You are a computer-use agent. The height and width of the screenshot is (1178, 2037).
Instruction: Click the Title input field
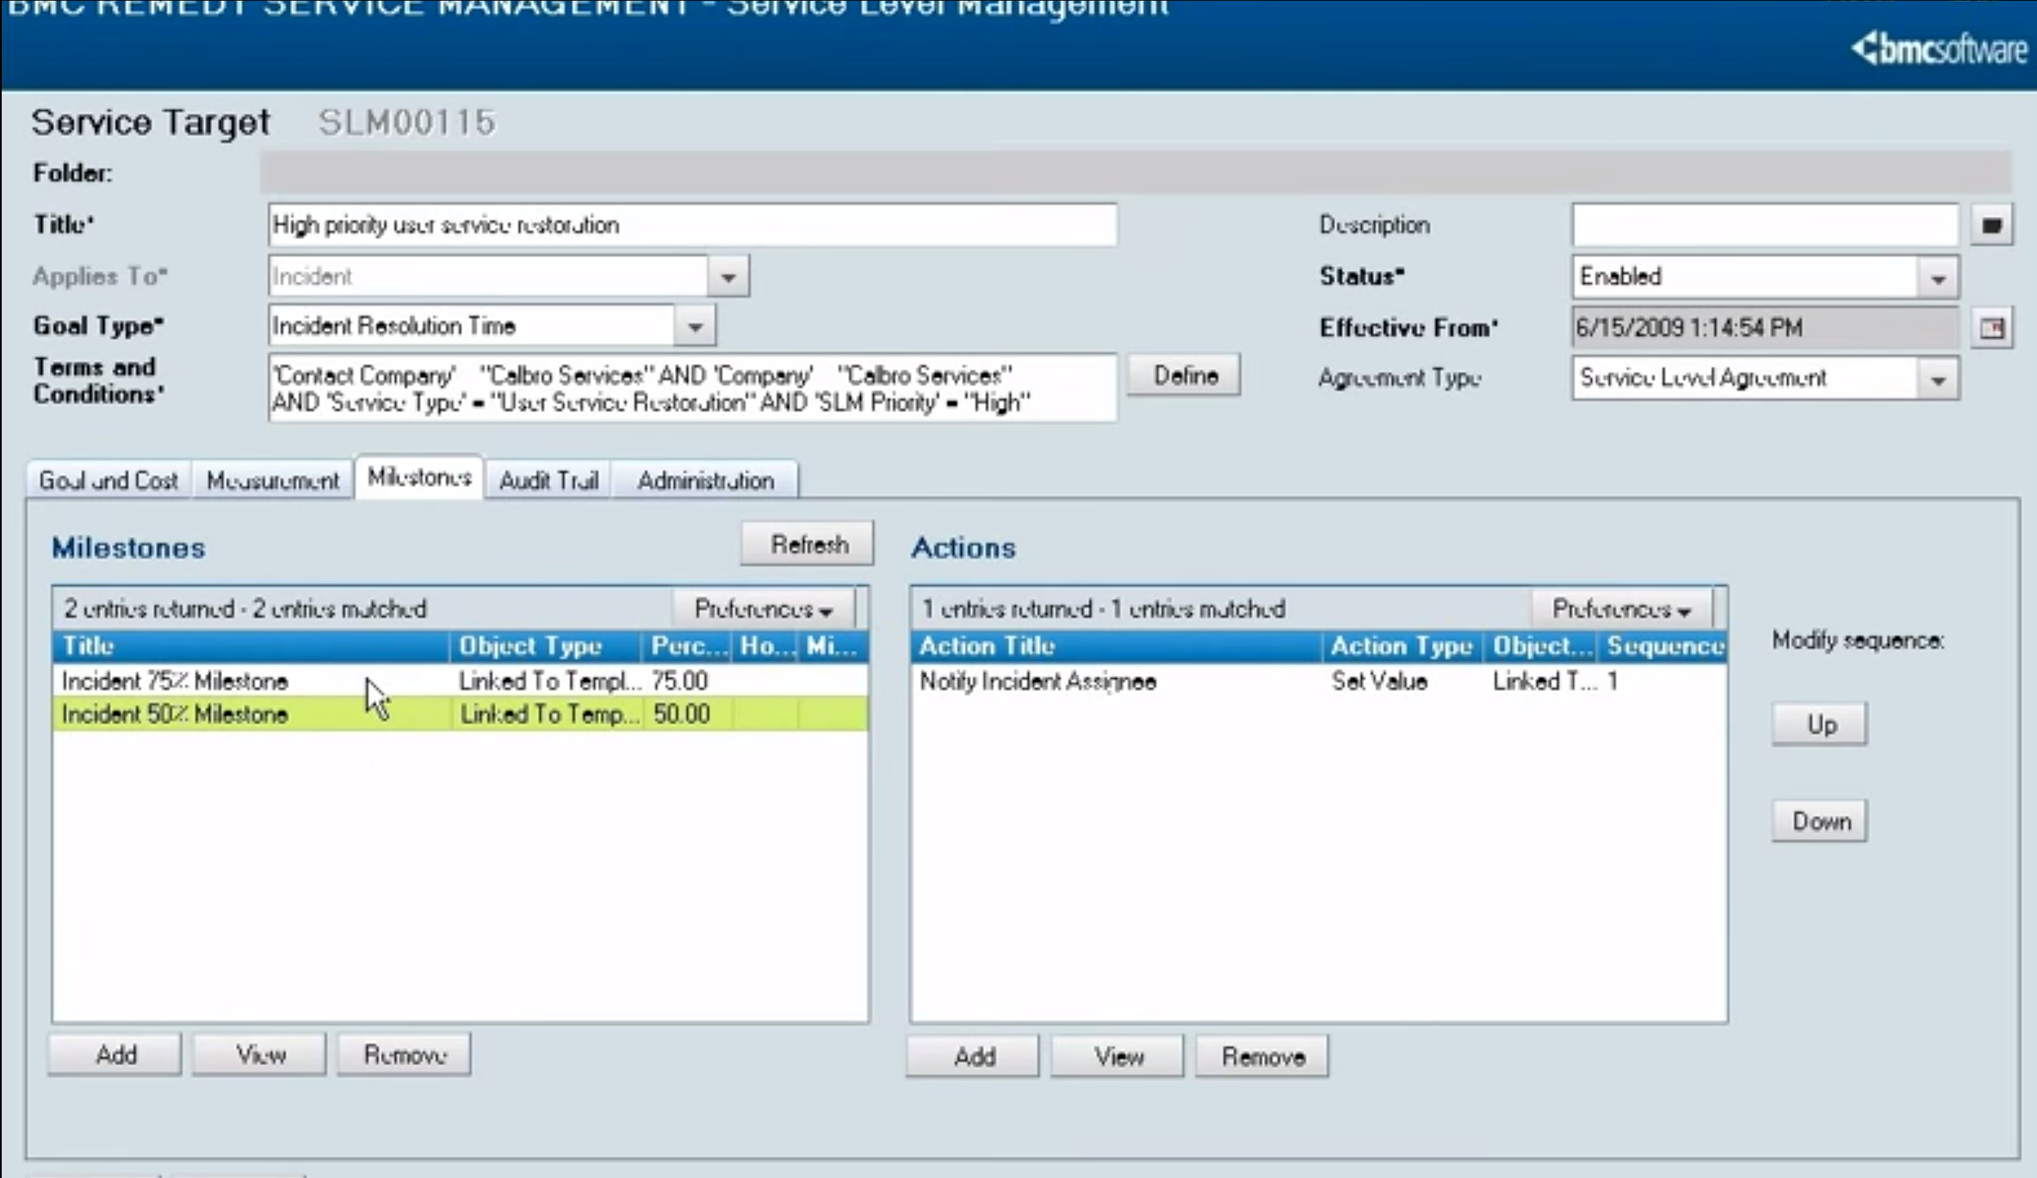point(691,225)
